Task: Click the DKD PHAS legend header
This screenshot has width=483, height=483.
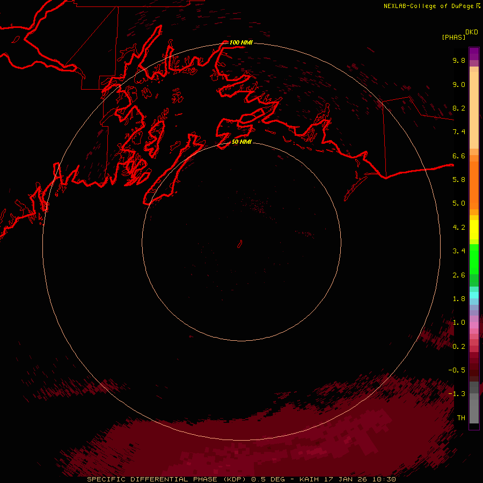Action: pyautogui.click(x=459, y=34)
